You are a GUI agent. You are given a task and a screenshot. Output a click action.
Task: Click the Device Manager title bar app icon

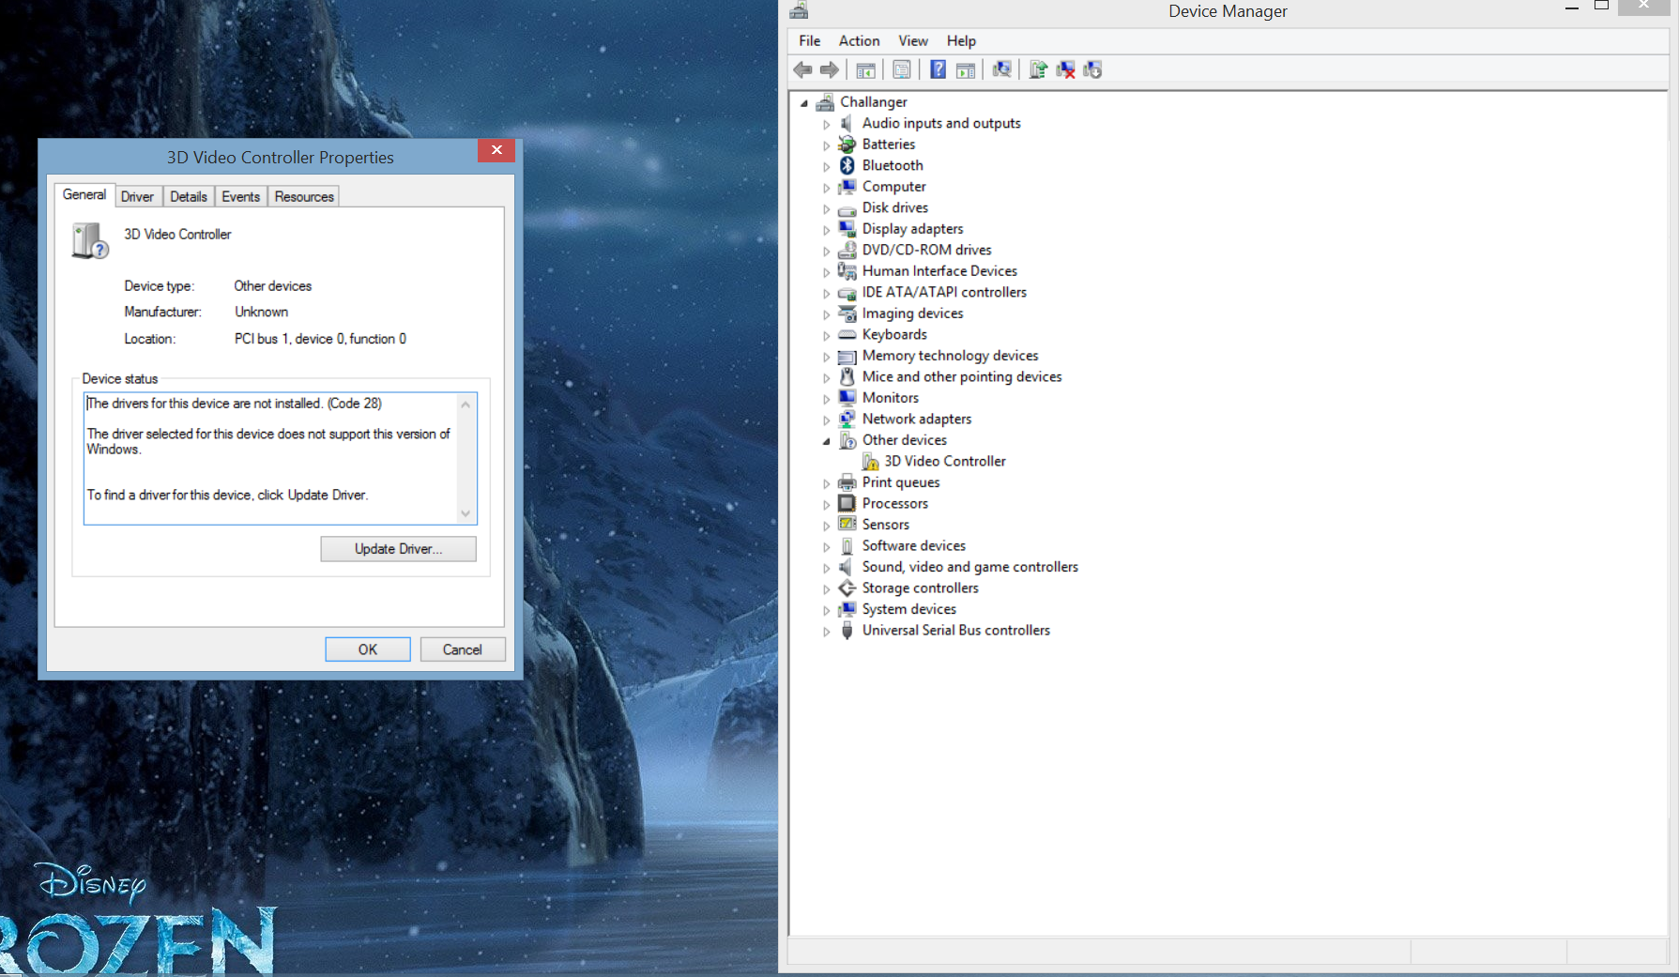point(799,10)
